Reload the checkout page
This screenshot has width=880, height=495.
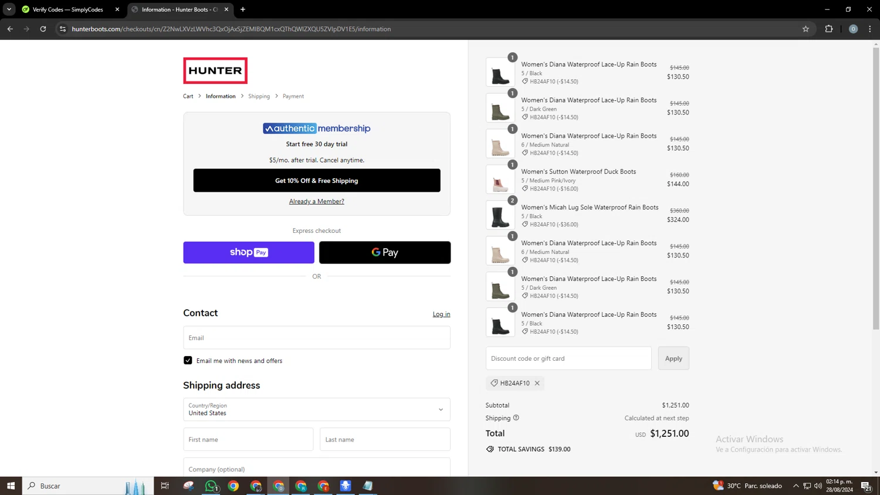tap(43, 29)
